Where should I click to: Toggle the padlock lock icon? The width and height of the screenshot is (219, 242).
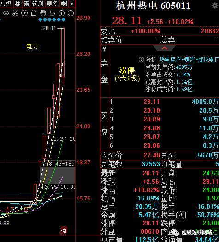34,13
